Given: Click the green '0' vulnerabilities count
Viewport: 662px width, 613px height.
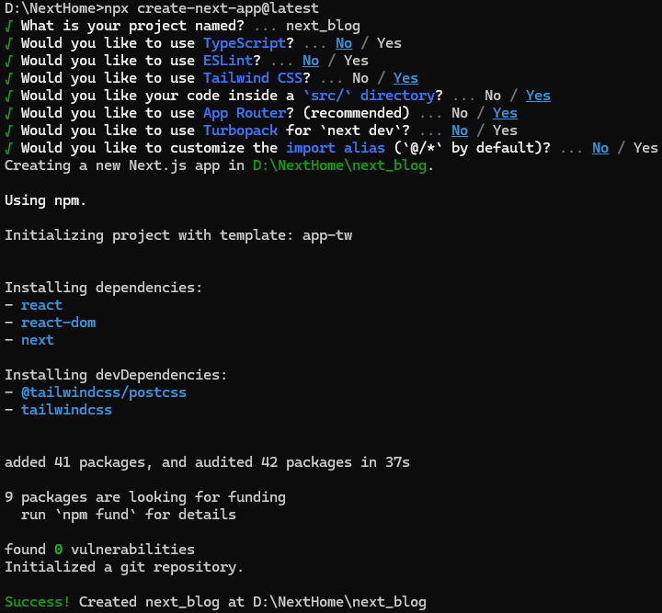Looking at the screenshot, I should coord(58,550).
